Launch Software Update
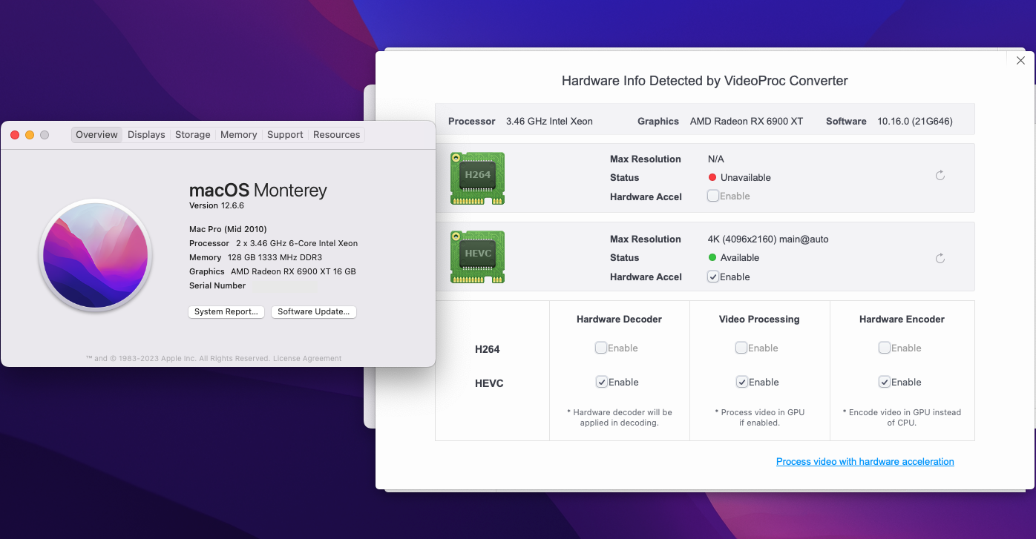The height and width of the screenshot is (539, 1036). pos(314,312)
